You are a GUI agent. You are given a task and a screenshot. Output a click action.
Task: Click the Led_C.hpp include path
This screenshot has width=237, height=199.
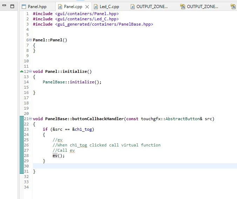point(87,19)
